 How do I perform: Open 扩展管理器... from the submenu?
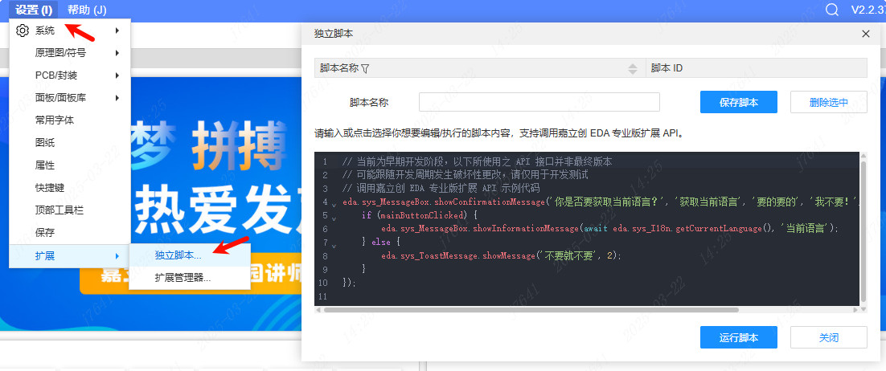(x=183, y=278)
